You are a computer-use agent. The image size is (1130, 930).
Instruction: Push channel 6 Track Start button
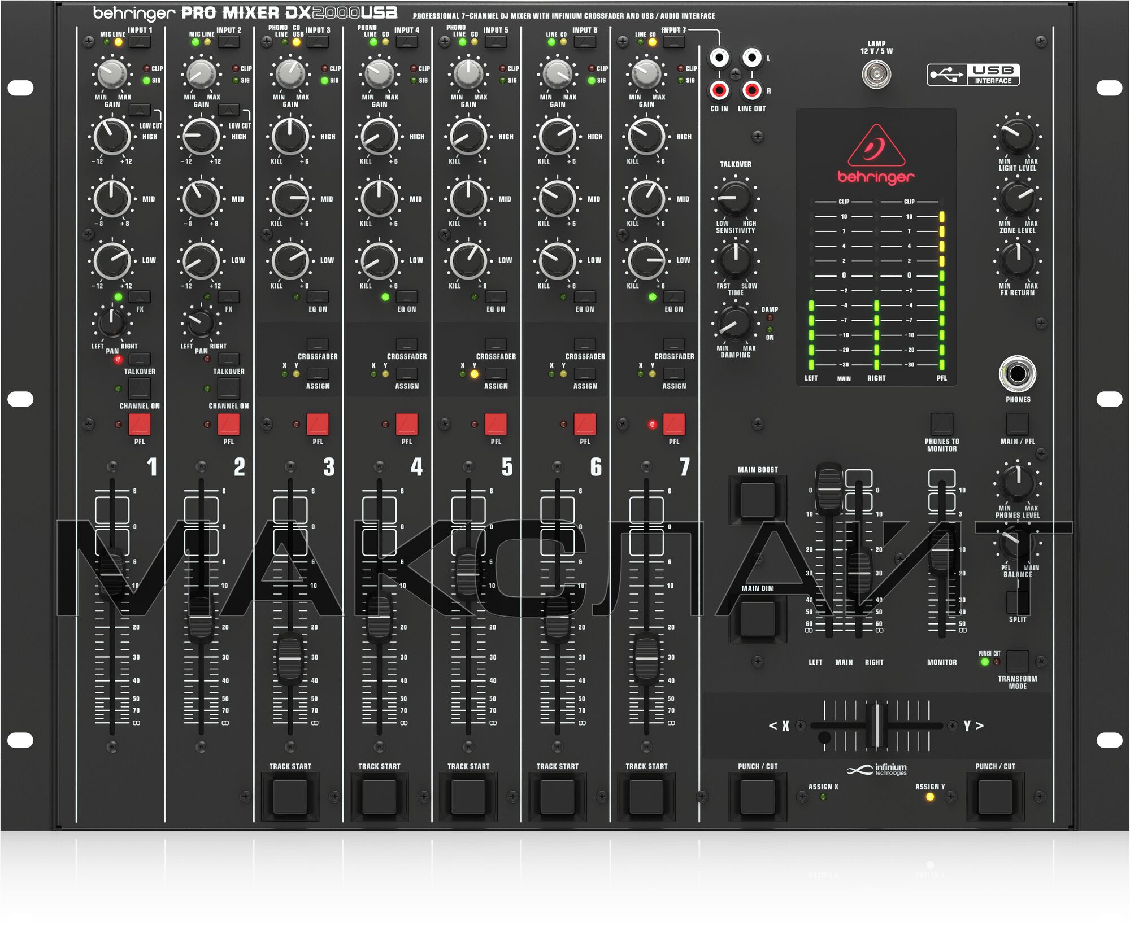(558, 796)
